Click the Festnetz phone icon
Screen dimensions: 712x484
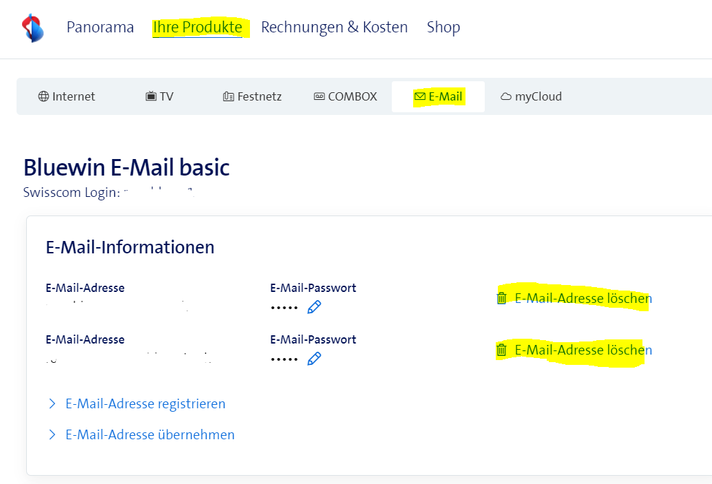(229, 96)
